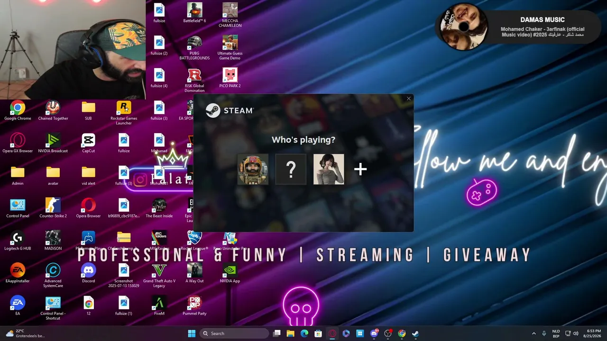Close the Steam Who's playing dialog

click(409, 99)
